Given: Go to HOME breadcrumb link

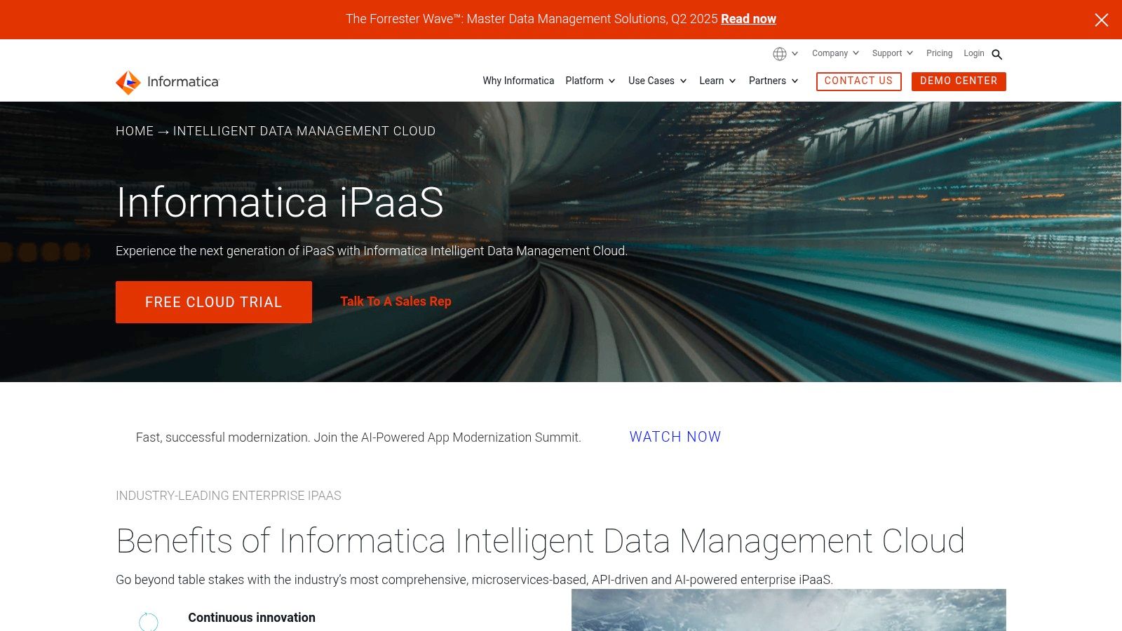Looking at the screenshot, I should [x=135, y=131].
